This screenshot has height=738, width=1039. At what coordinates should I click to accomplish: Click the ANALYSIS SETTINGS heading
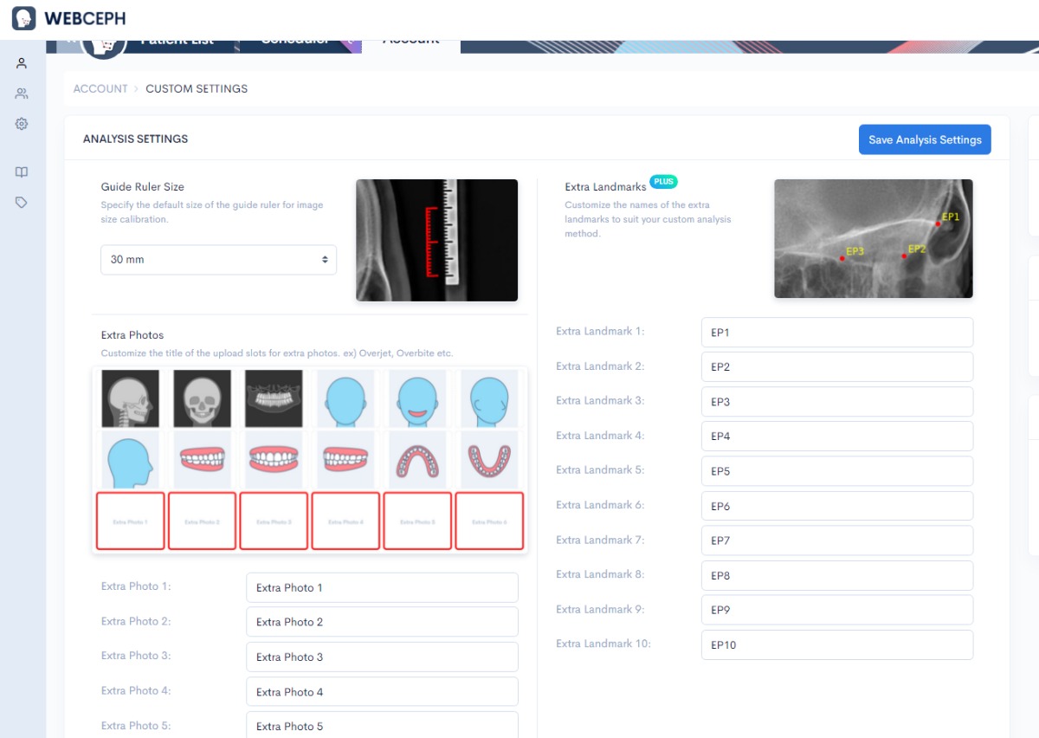[x=135, y=139]
